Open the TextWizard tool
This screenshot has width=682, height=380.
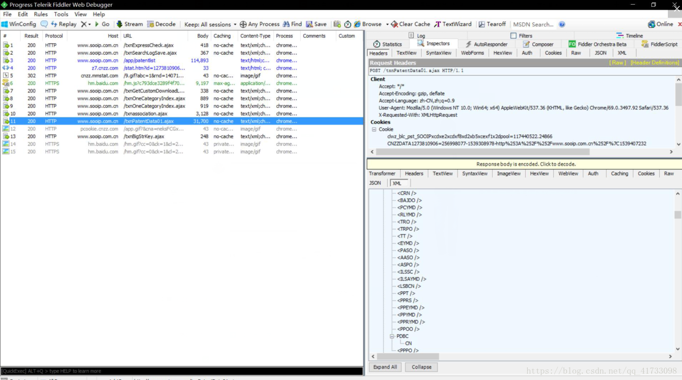click(453, 24)
